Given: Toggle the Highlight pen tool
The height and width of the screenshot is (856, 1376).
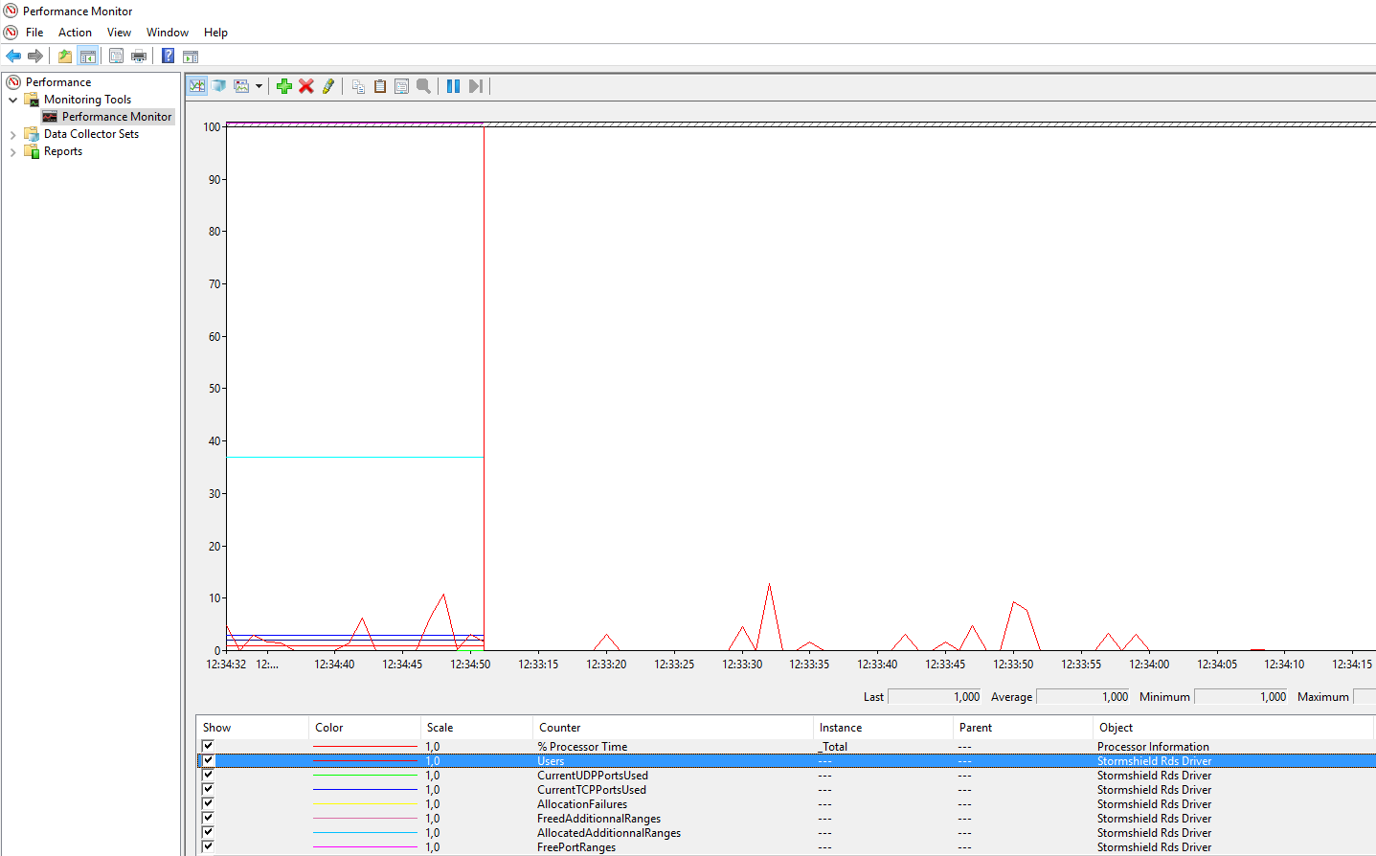Looking at the screenshot, I should tap(328, 86).
